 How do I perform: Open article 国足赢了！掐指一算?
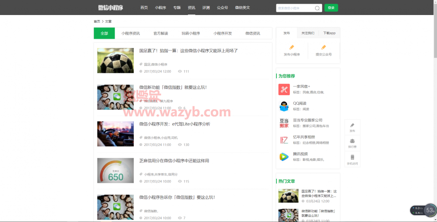tap(188, 50)
